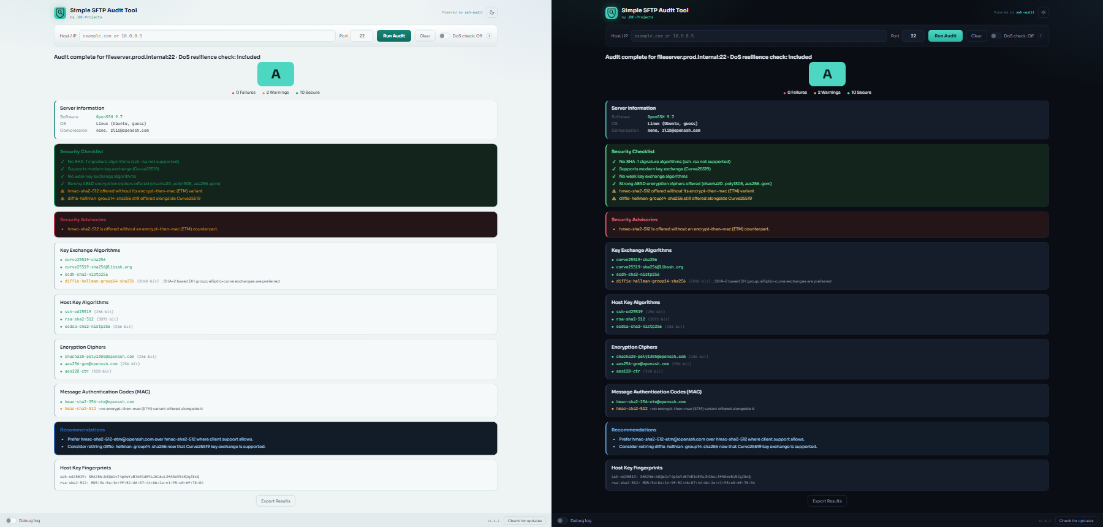Click the moon dark-mode icon in light window
This screenshot has width=1103, height=527.
point(492,12)
